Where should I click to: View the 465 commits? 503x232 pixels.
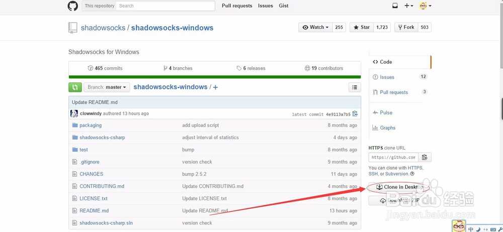(x=105, y=68)
